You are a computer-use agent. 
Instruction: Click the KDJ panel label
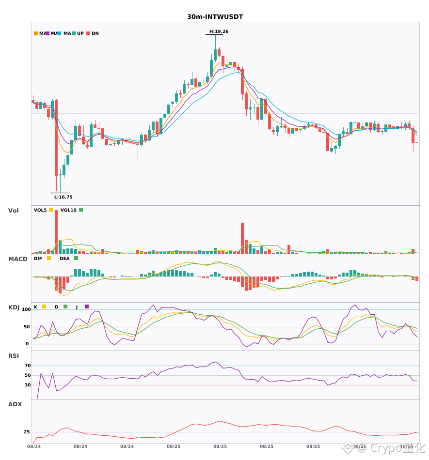[x=14, y=307]
